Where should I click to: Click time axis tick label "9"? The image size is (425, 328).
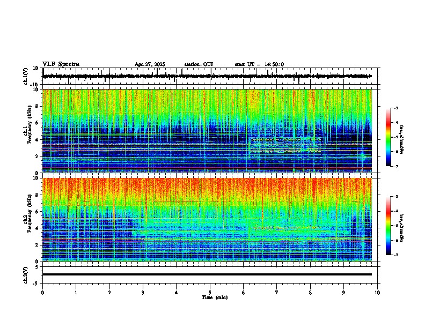click(x=343, y=293)
